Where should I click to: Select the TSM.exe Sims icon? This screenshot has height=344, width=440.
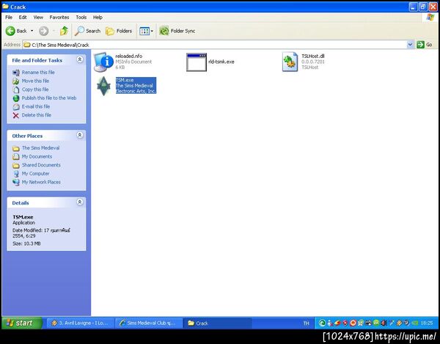pyautogui.click(x=103, y=86)
